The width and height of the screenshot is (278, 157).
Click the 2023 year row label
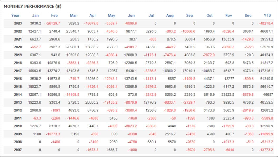pos(18,23)
